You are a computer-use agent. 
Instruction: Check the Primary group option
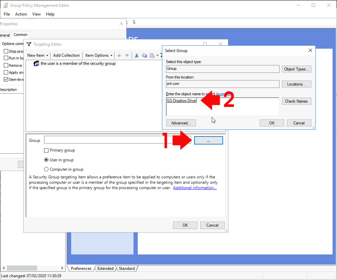coord(46,150)
